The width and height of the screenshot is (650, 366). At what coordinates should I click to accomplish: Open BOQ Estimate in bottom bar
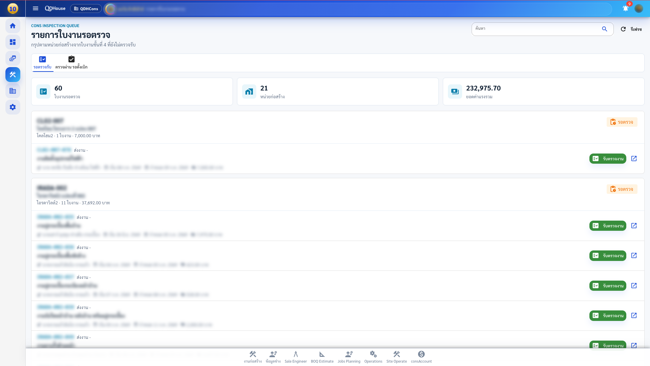pos(322,357)
